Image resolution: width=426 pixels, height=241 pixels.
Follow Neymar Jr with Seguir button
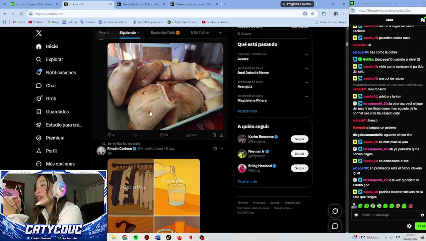click(x=299, y=154)
